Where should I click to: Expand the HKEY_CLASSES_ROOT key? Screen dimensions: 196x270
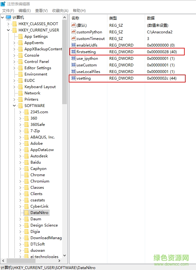click(x=8, y=24)
